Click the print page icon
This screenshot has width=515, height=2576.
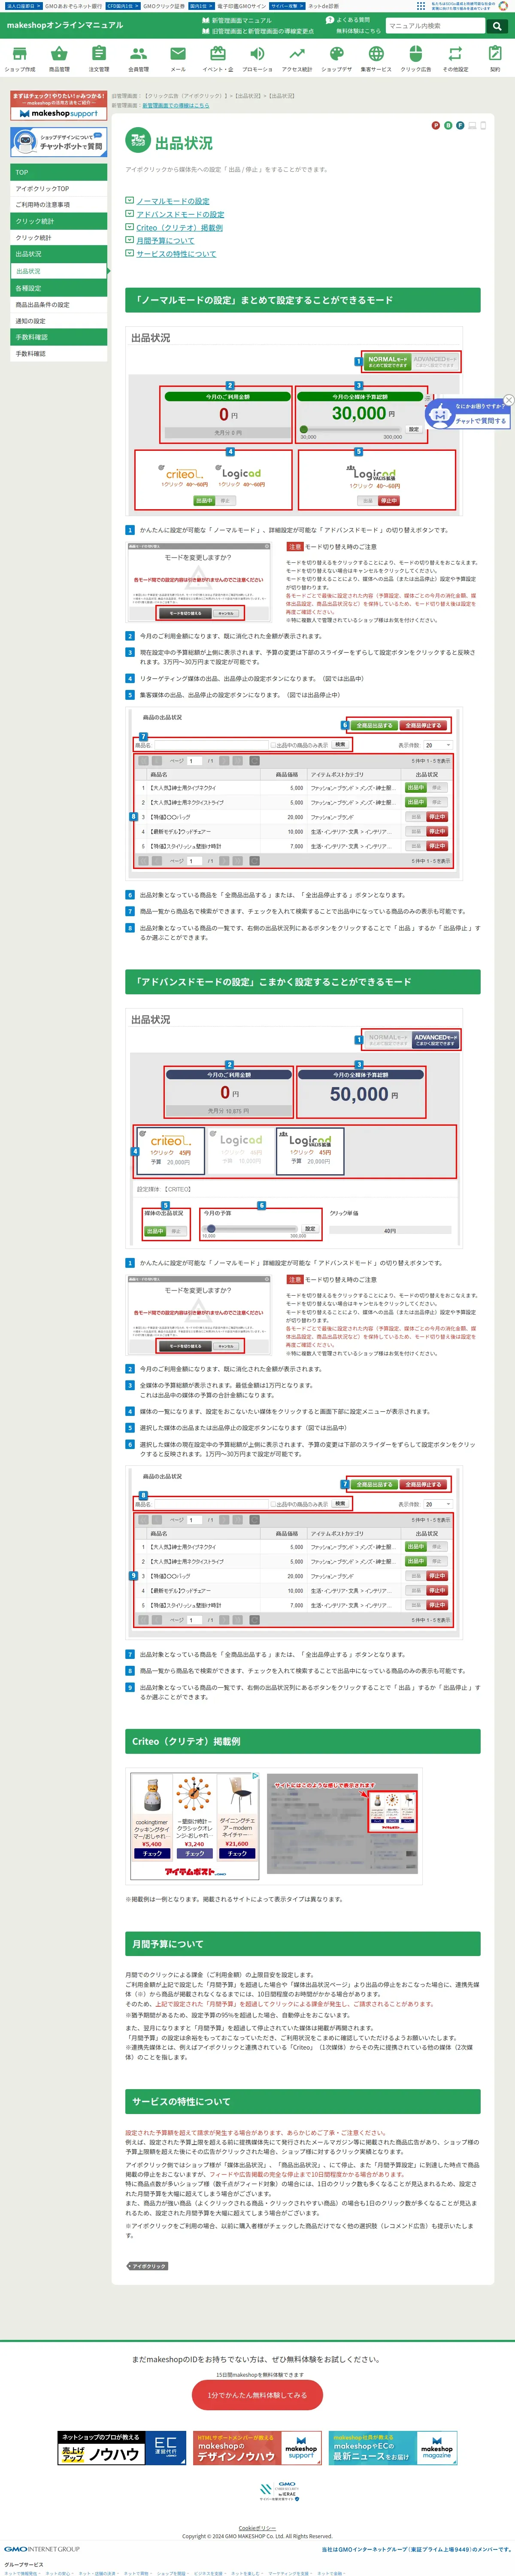pos(472,125)
